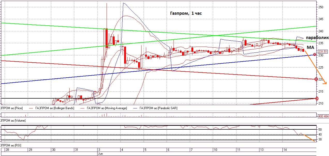Select the 'МА' annotation label
The width and height of the screenshot is (329, 156).
pos(311,48)
